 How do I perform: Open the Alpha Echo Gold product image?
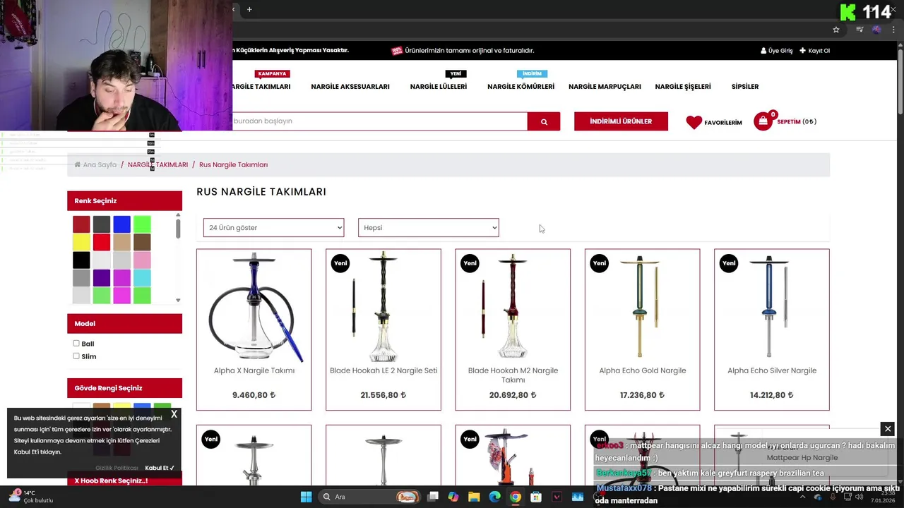pos(643,306)
